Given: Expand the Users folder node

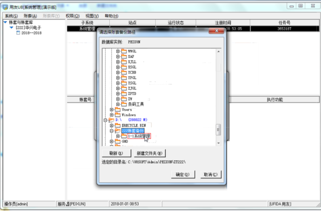Looking at the screenshot, I should (111, 109).
